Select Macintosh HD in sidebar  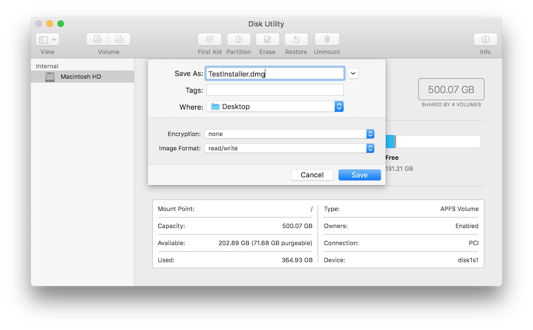80,77
